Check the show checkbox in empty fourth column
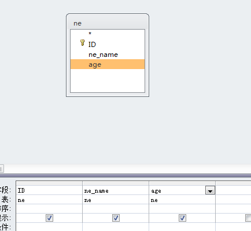Viewport: 251px width, 231px height. 248,218
